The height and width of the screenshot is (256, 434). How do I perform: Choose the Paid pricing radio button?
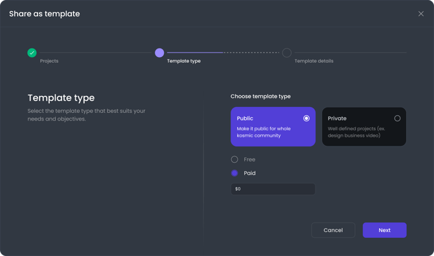[234, 173]
